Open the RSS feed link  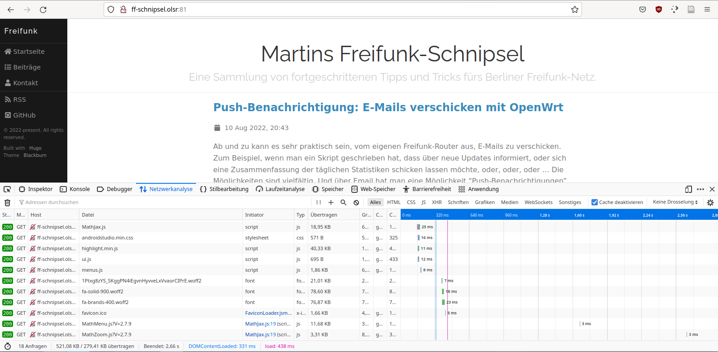(15, 100)
